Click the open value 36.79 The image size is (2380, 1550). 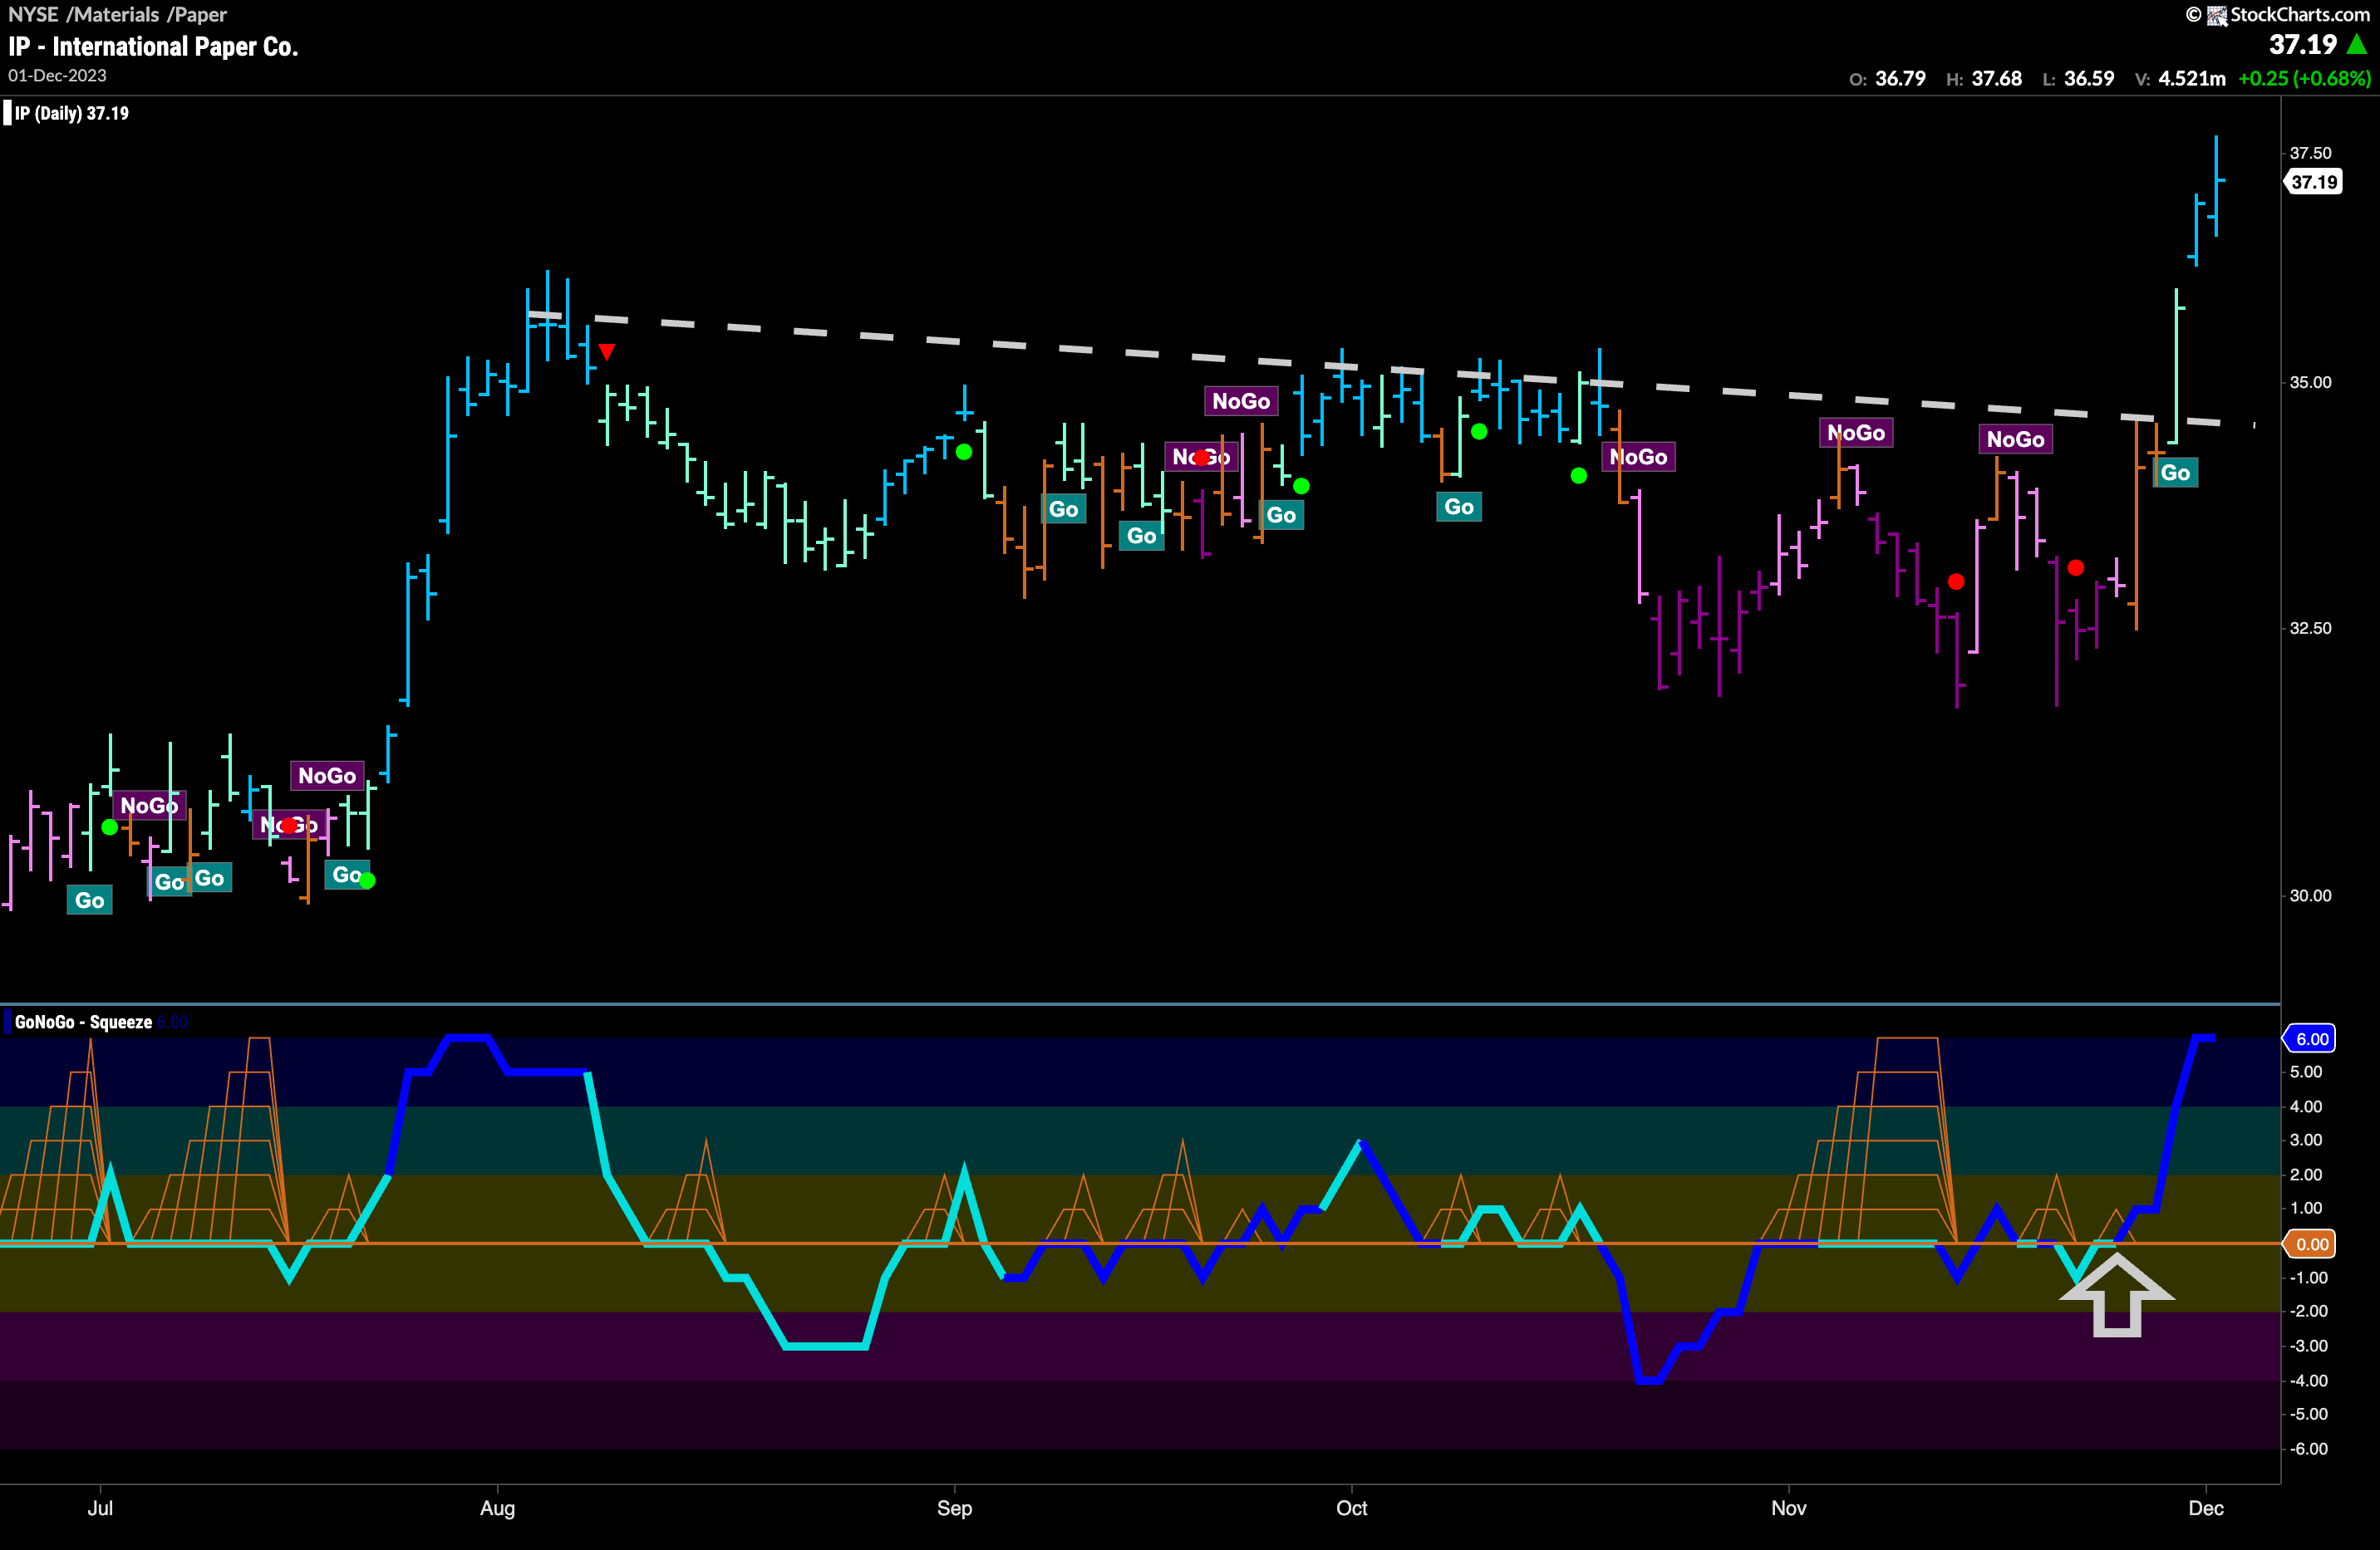pyautogui.click(x=1900, y=79)
